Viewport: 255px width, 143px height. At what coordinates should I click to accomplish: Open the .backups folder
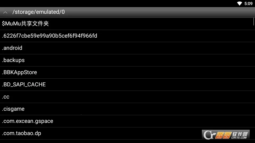point(127,60)
